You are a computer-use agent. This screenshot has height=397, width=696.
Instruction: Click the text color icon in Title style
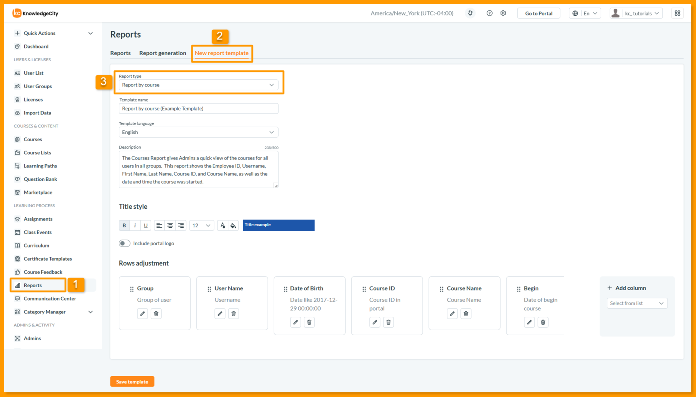click(223, 225)
